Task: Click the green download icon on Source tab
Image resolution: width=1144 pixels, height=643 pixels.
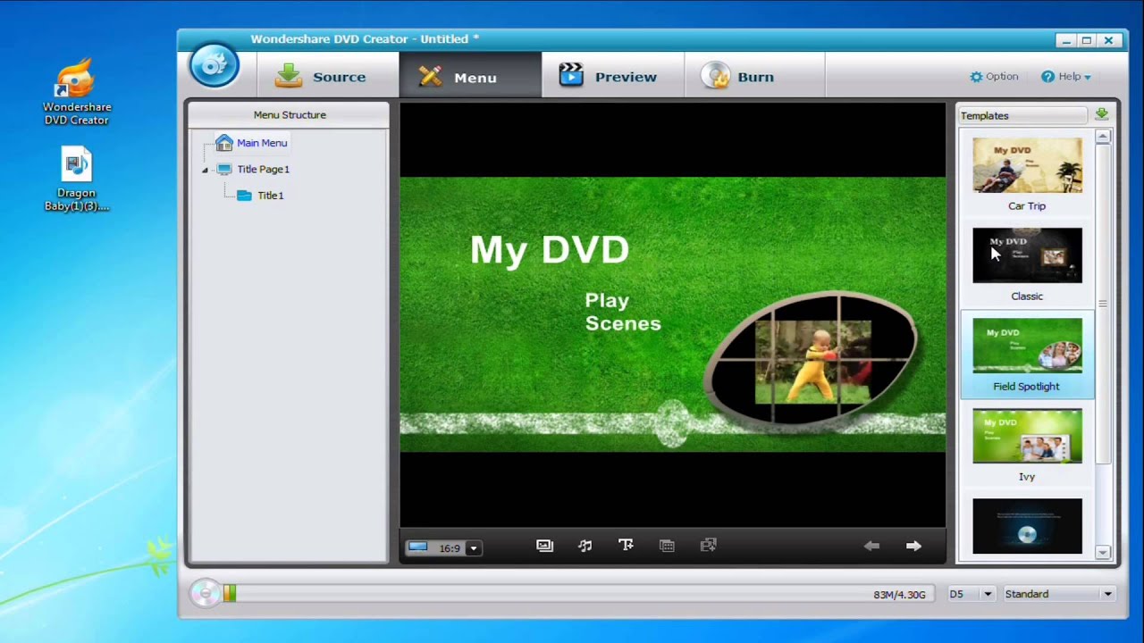Action: 288,75
